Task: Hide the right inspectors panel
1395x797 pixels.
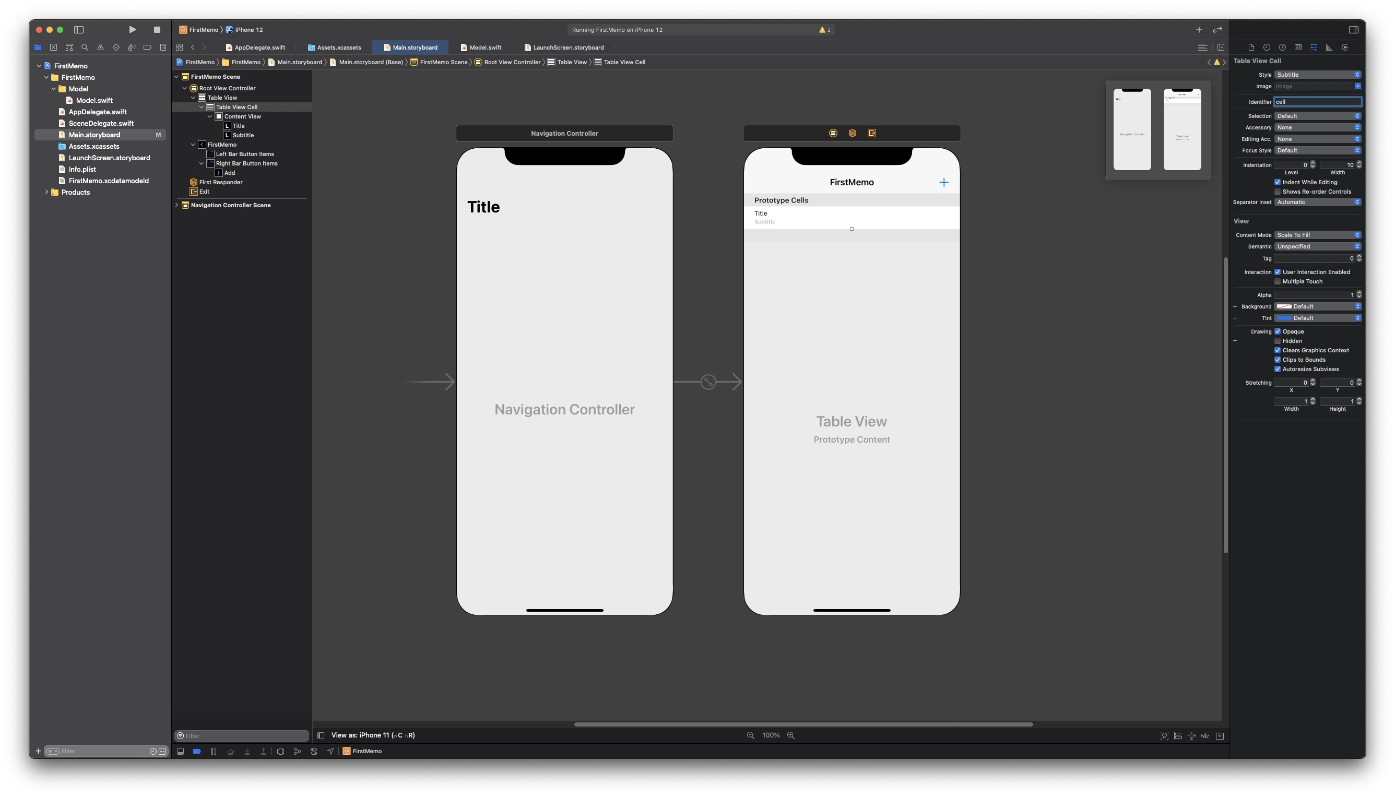Action: point(1353,30)
